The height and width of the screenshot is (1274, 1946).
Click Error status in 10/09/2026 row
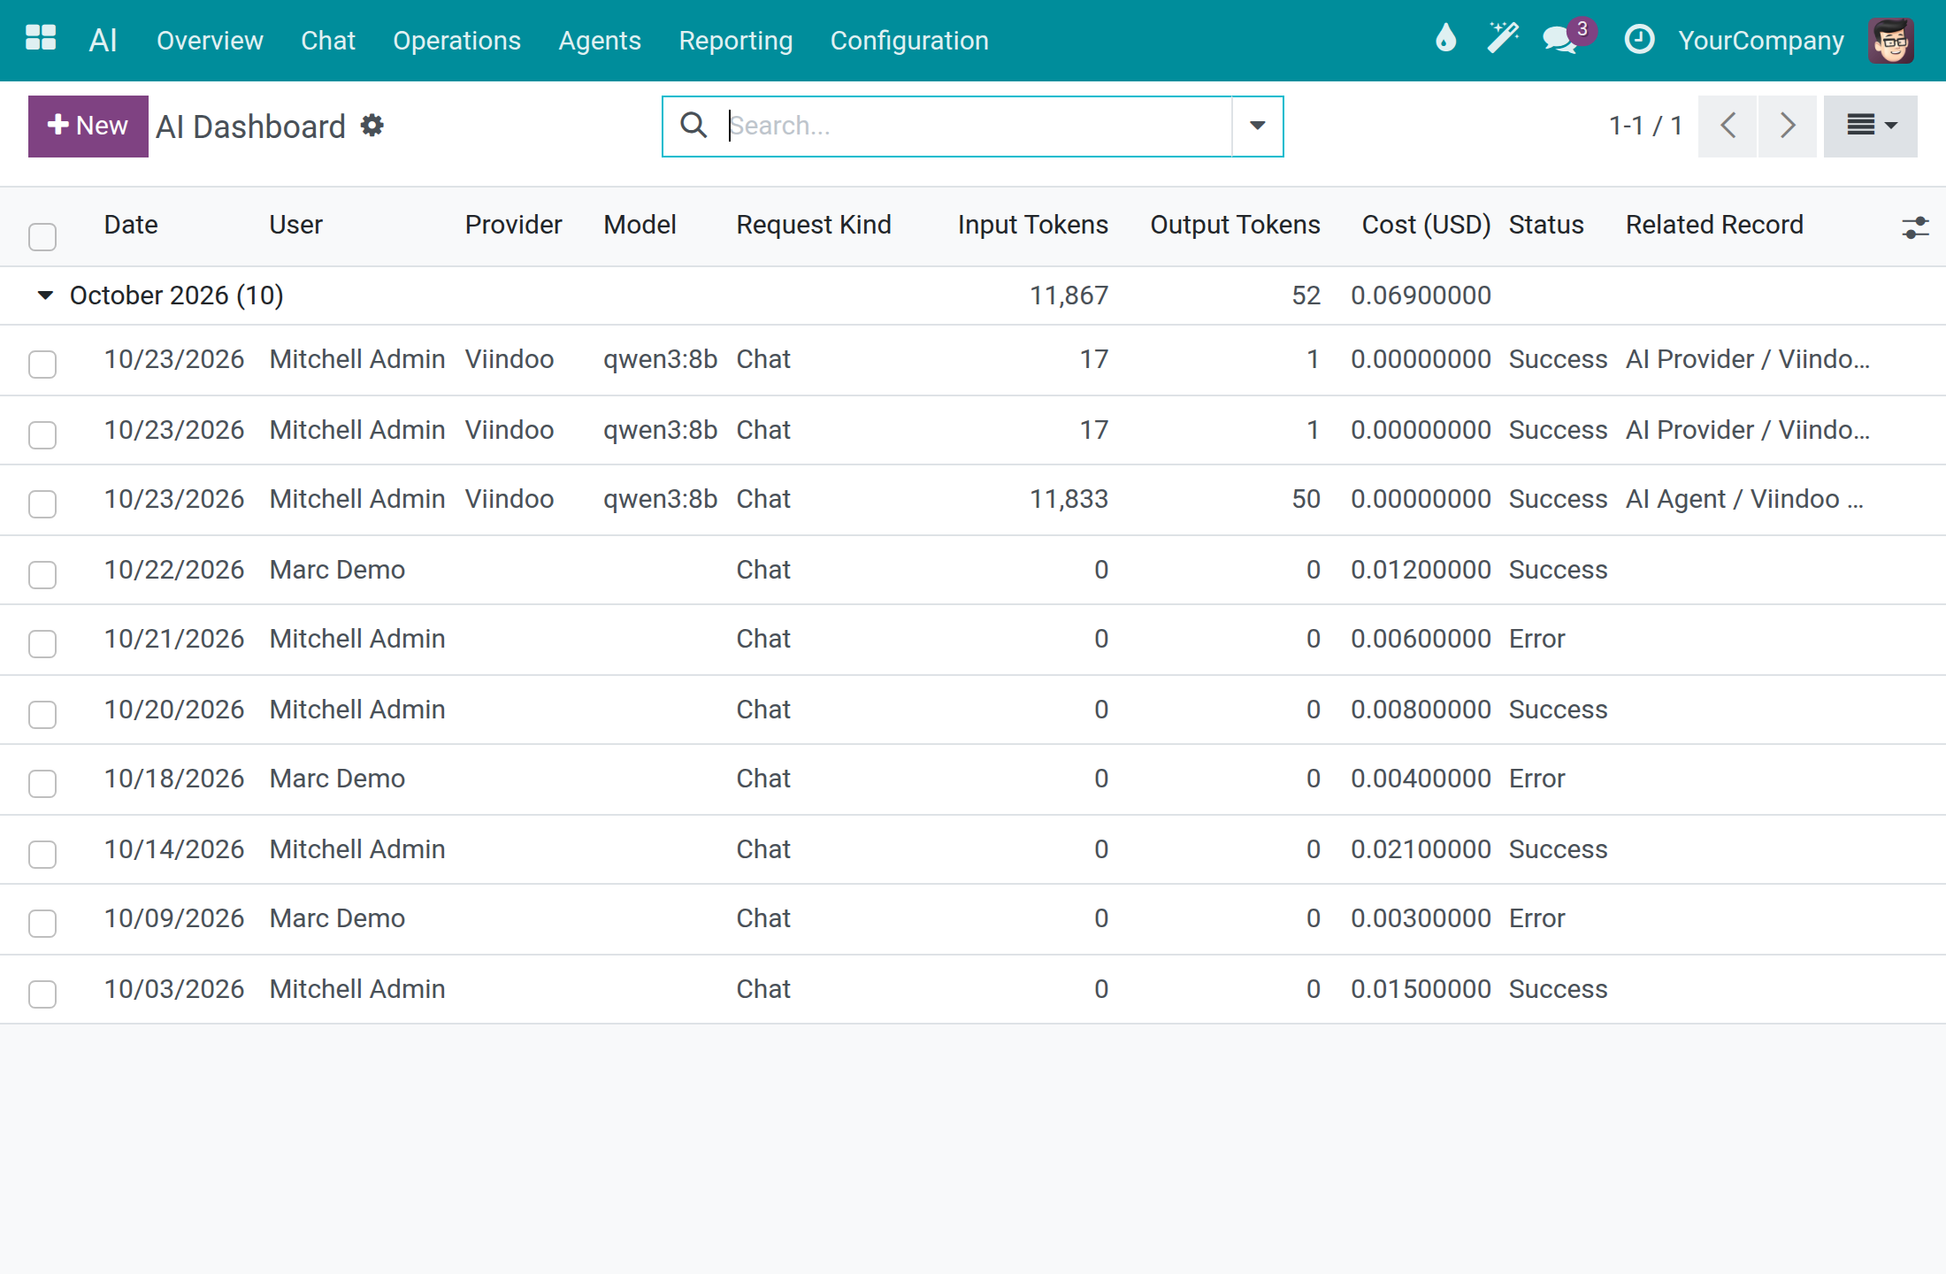[1536, 918]
